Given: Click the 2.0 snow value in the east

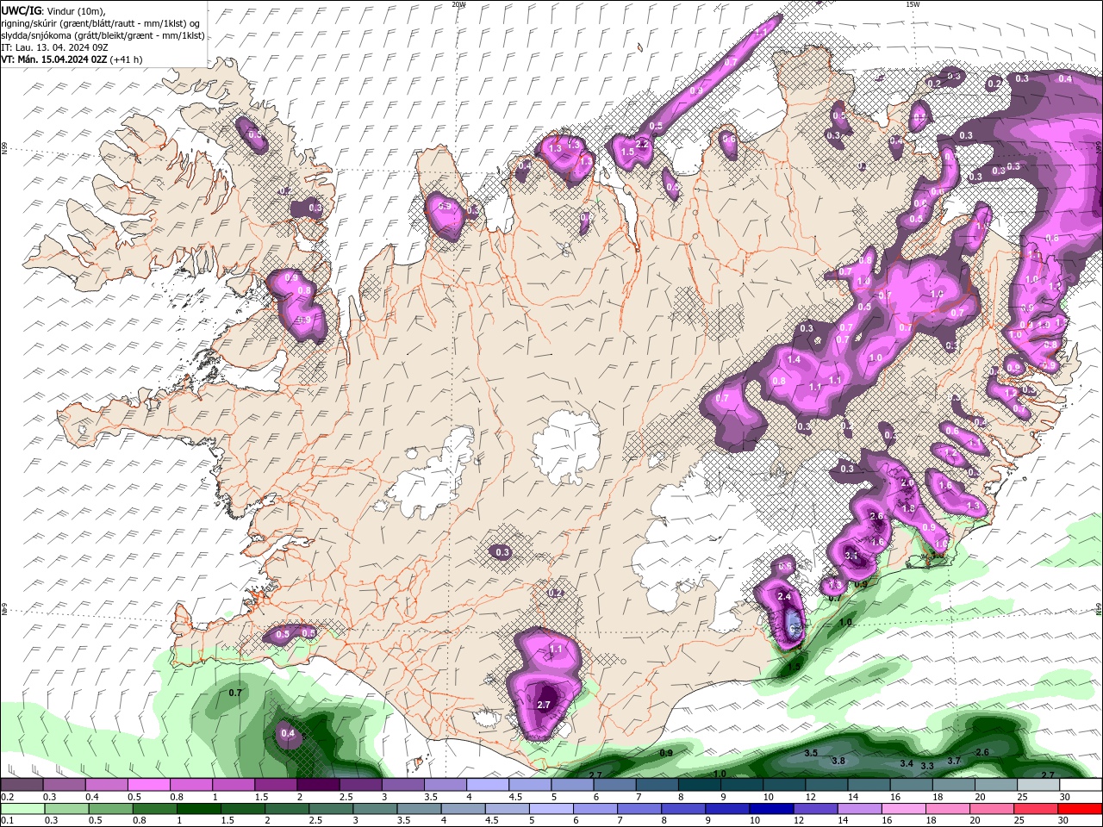Looking at the screenshot, I should point(907,482).
